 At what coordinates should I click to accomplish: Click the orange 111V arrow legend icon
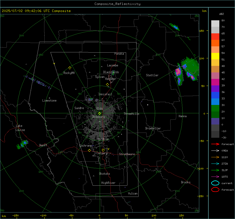[215, 157]
